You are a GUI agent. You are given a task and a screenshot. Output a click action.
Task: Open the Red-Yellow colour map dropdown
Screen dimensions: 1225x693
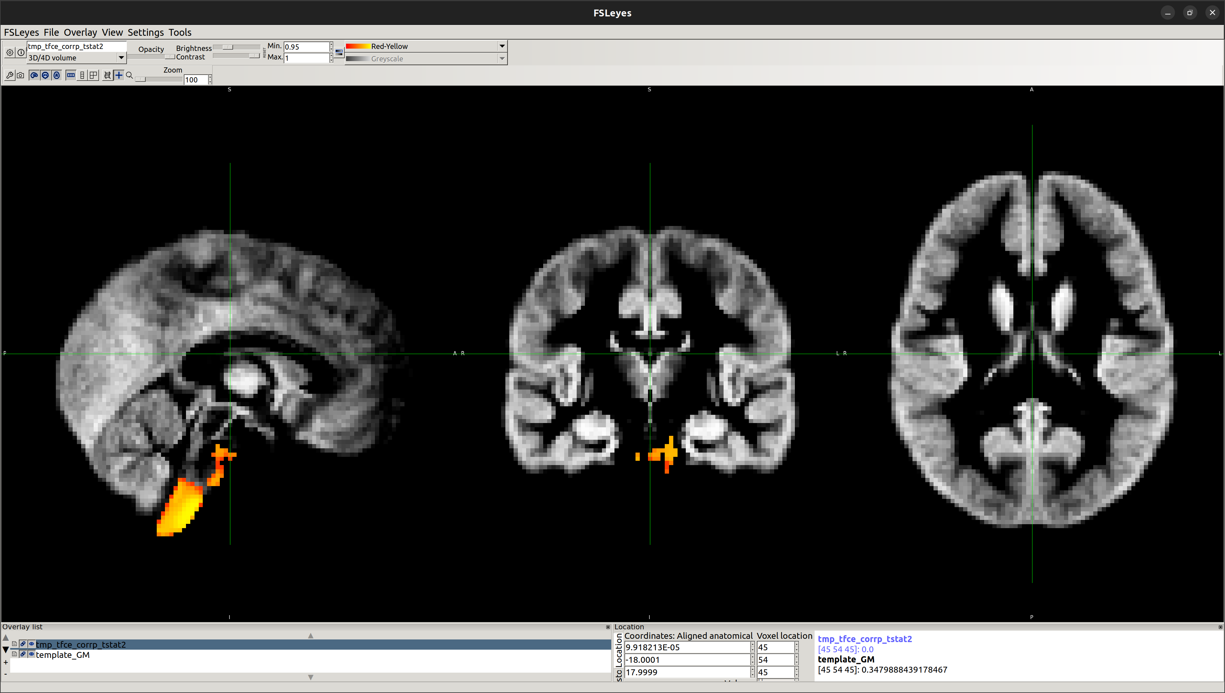[x=501, y=46]
